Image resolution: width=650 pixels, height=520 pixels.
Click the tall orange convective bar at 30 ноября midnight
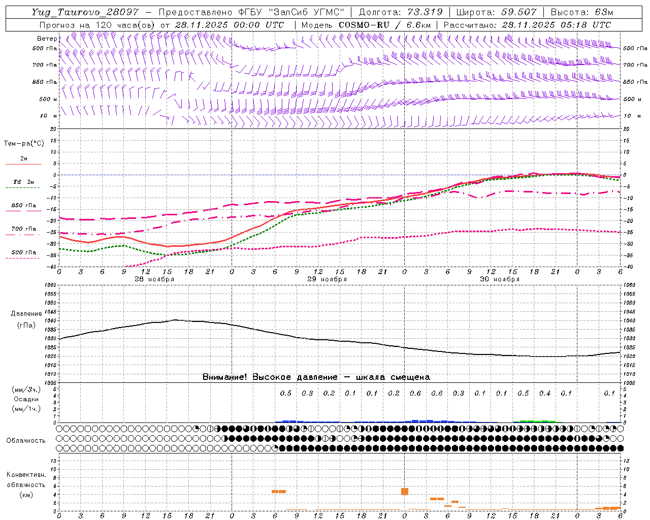tap(405, 491)
